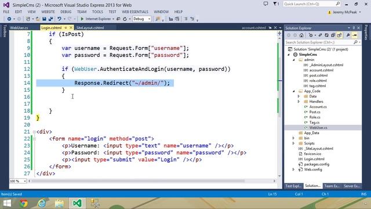
Task: Select WebUser.cs in Solution Explorer
Action: click(x=318, y=128)
